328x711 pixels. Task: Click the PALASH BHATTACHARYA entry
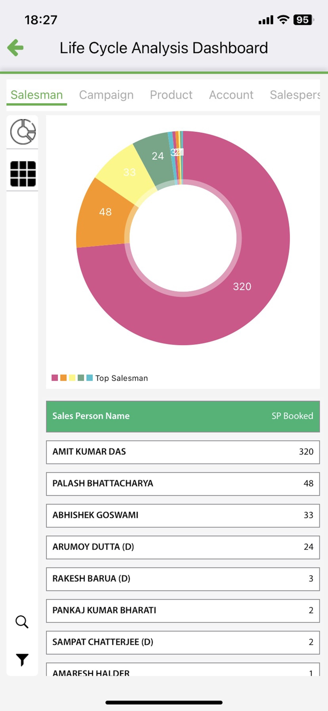pos(183,483)
